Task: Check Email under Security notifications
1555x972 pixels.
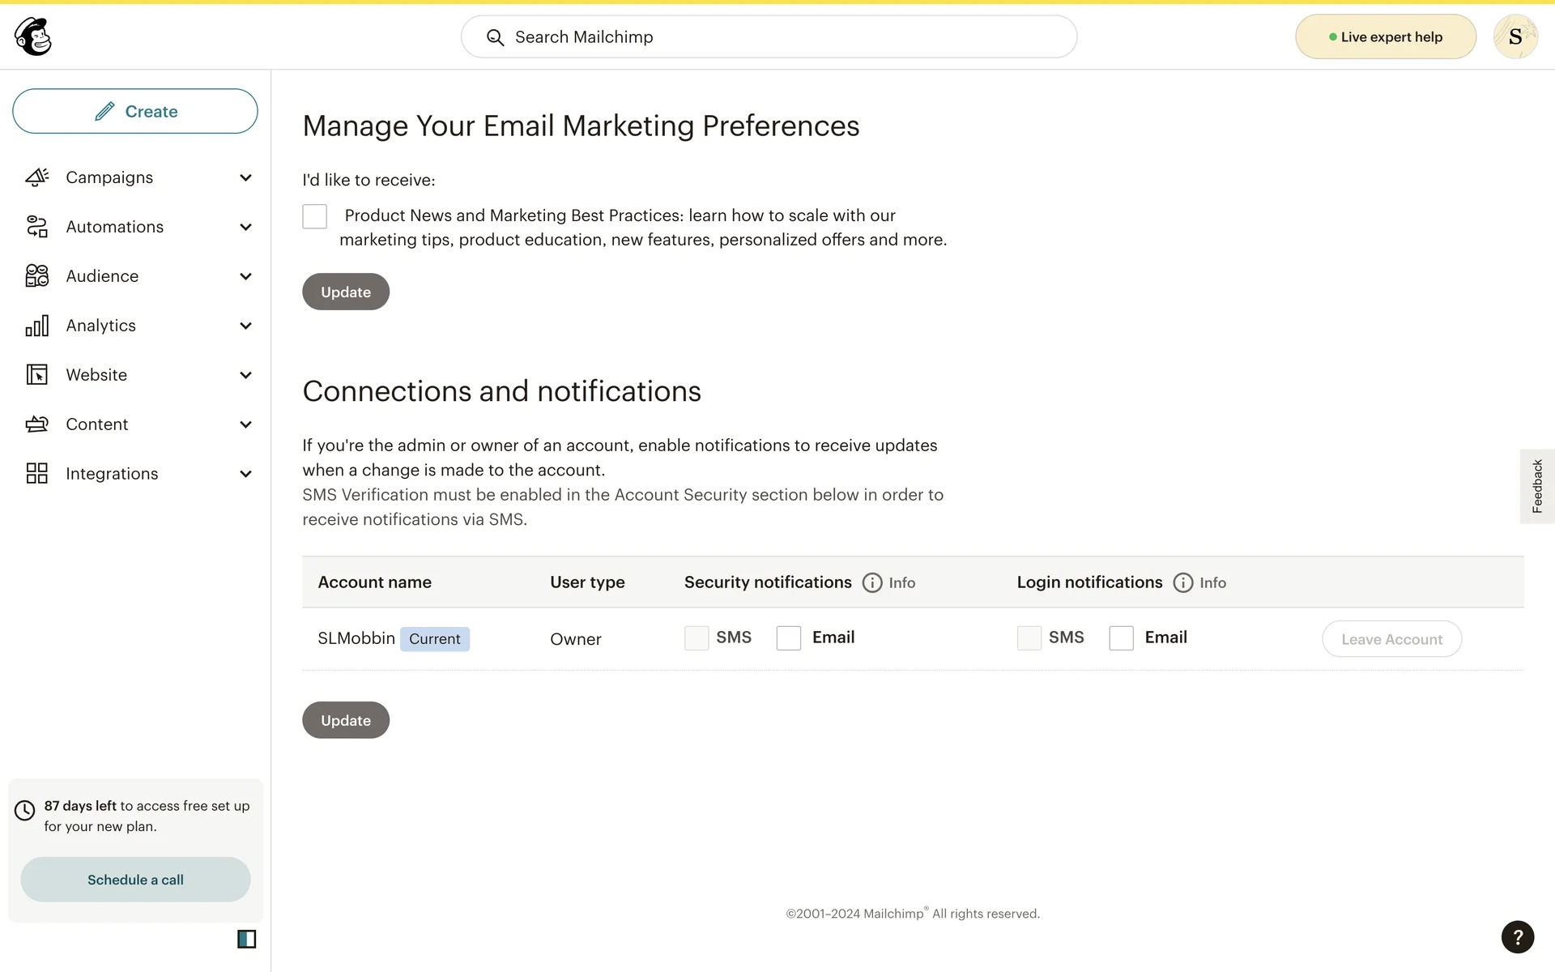Action: pos(788,638)
